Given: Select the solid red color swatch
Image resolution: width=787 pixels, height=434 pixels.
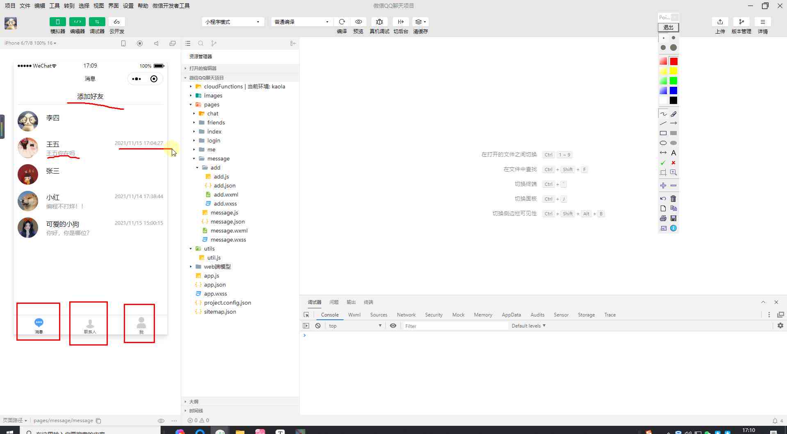Looking at the screenshot, I should (x=673, y=61).
